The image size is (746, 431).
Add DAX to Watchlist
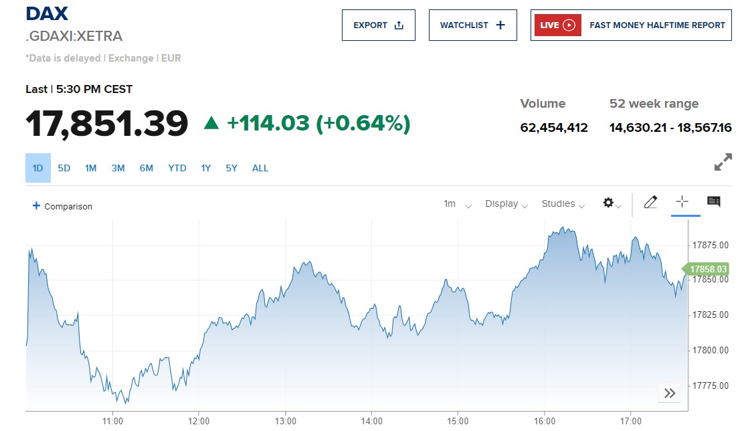tap(472, 25)
